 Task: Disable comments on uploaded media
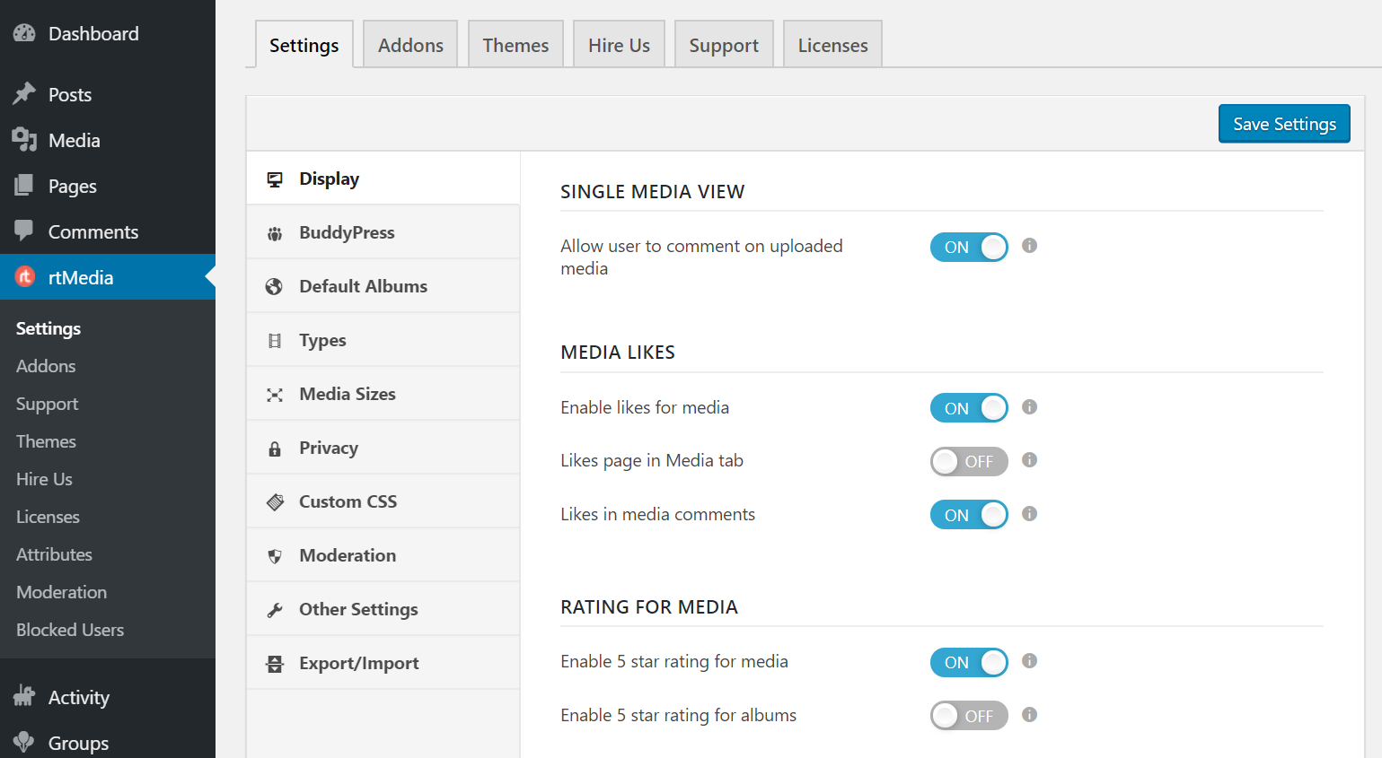pyautogui.click(x=969, y=247)
